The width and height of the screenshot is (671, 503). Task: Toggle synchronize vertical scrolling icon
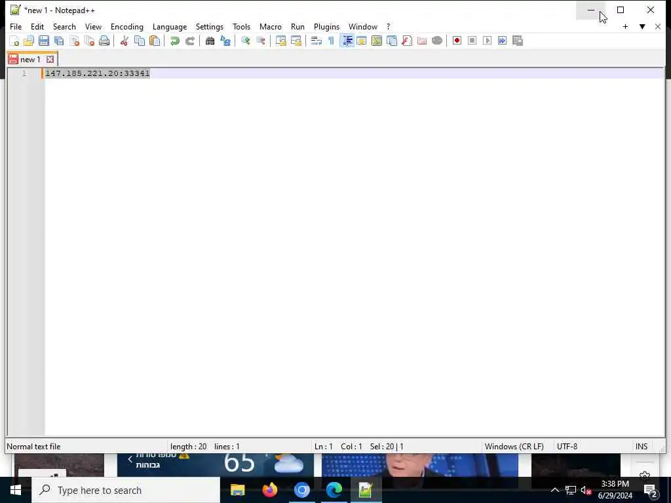280,41
